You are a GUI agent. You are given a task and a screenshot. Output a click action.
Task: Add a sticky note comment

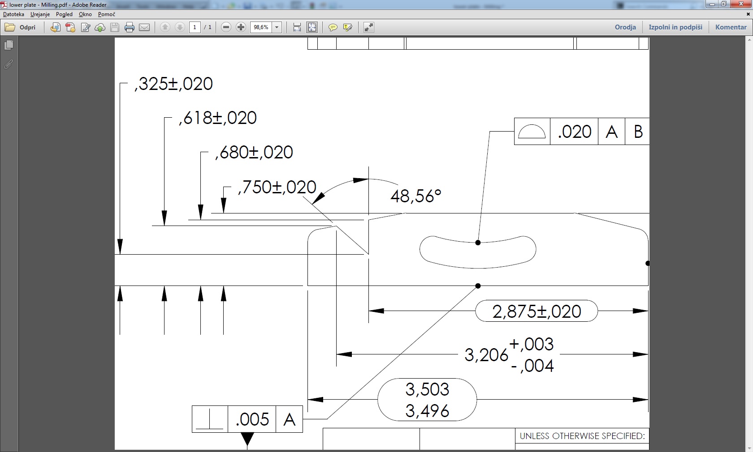(x=333, y=28)
